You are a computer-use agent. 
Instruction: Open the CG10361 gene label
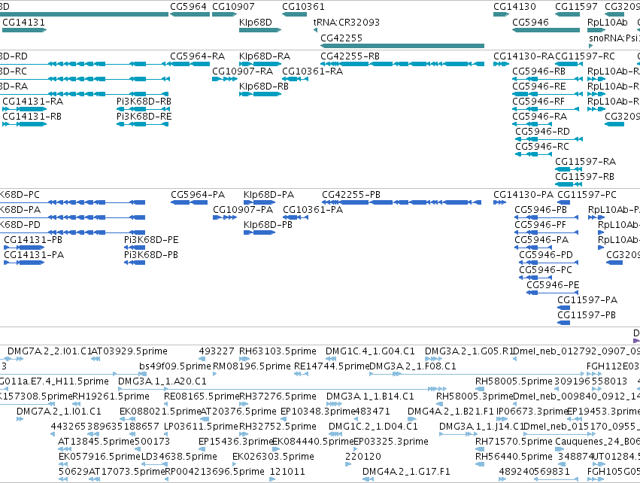coord(303,7)
